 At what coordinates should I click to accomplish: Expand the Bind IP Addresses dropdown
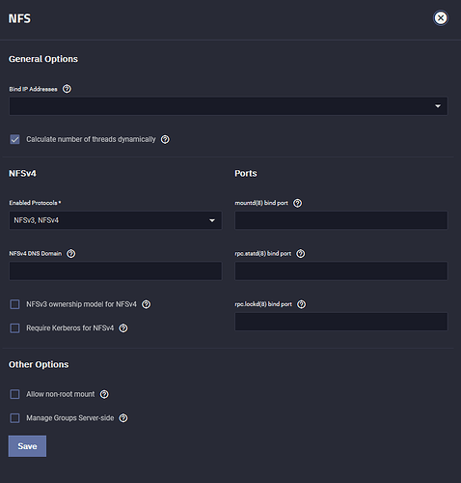pos(229,106)
